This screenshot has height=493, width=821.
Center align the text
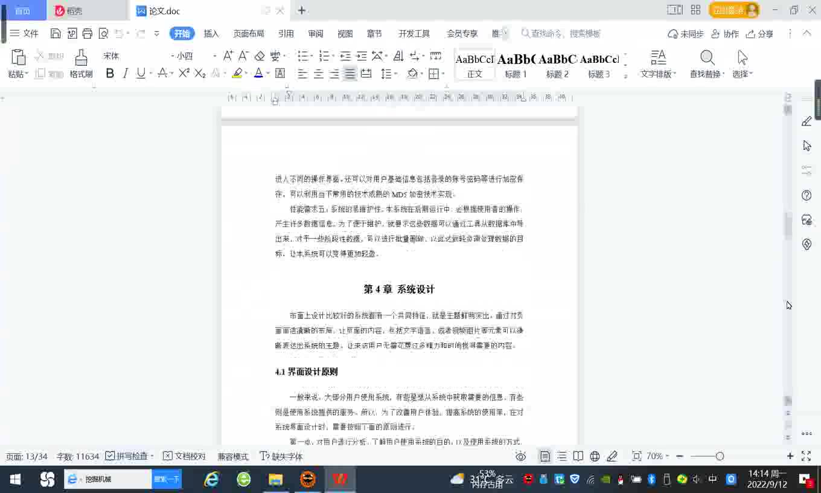pos(318,74)
